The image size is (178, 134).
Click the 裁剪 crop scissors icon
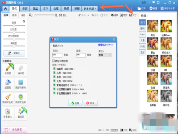[121, 15]
